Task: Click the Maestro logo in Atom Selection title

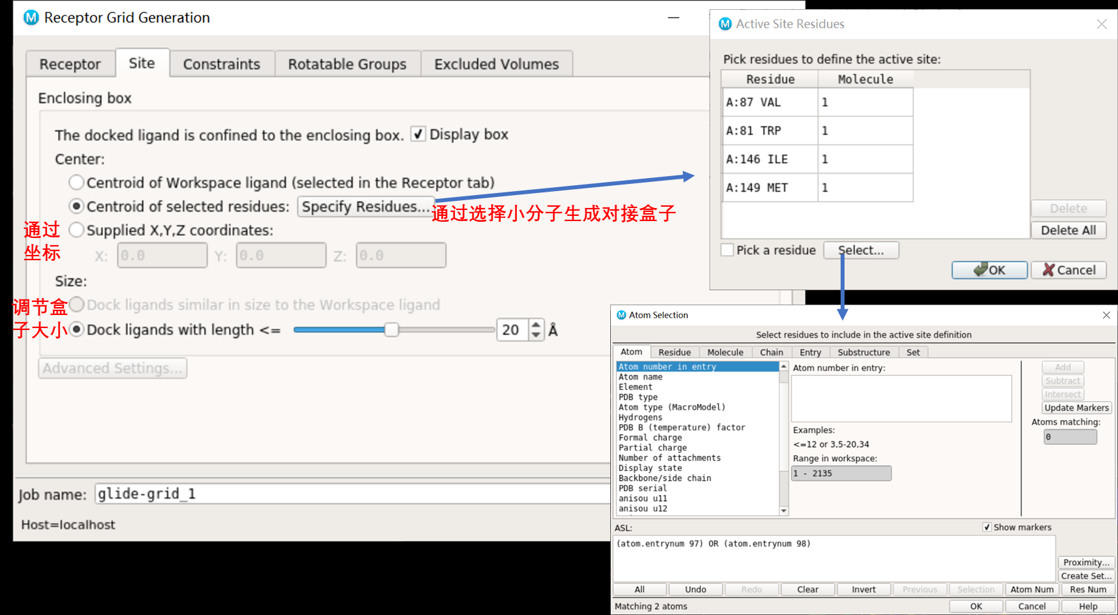Action: 621,315
